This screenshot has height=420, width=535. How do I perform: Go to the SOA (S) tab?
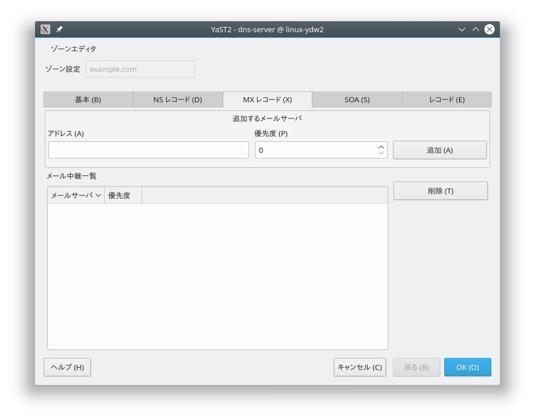(x=357, y=99)
